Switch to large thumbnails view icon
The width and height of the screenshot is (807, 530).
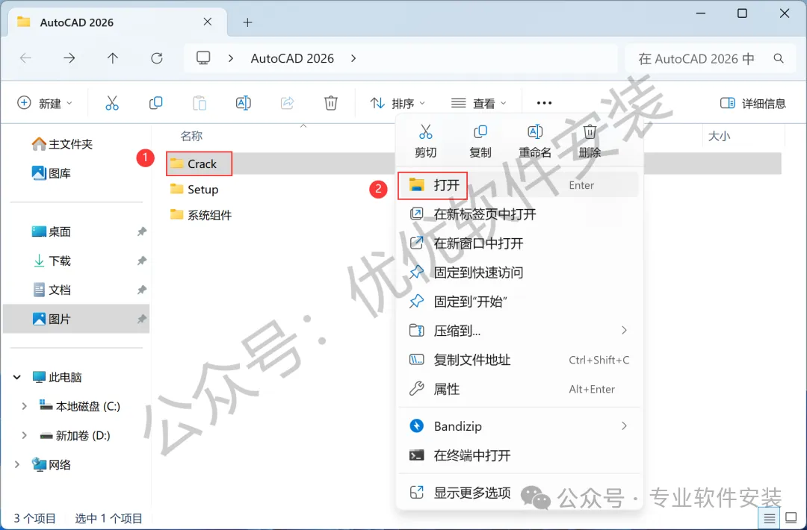click(791, 517)
